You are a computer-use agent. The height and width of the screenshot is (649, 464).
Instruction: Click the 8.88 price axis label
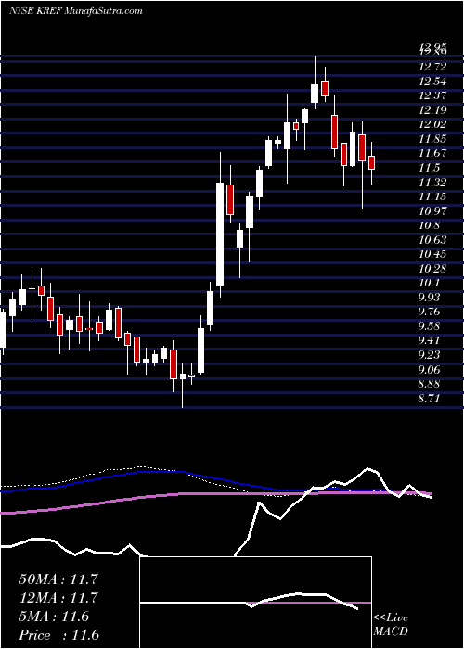430,384
